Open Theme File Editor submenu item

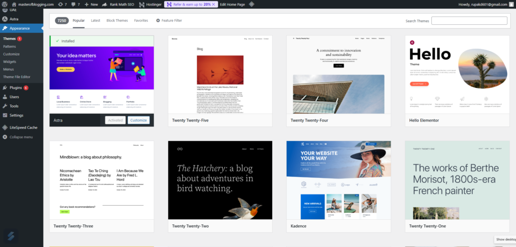tap(17, 77)
